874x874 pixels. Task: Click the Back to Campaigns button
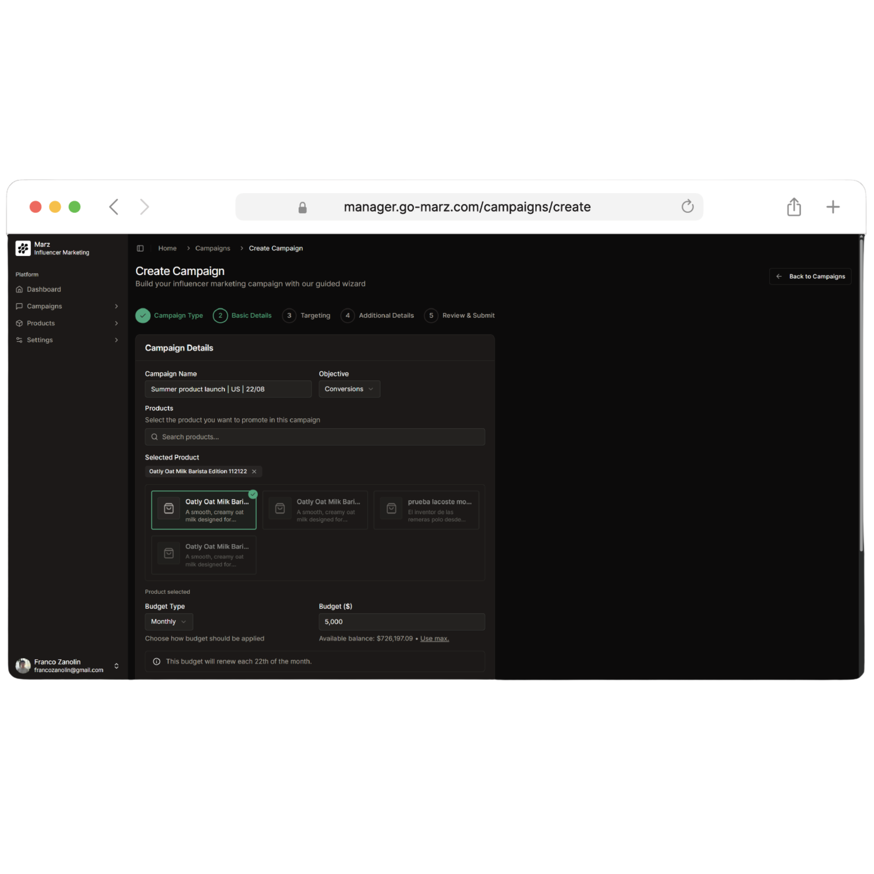810,277
